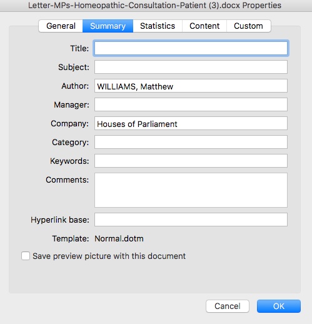Switch to the General tab
Screen dimensions: 312x324
[61, 26]
